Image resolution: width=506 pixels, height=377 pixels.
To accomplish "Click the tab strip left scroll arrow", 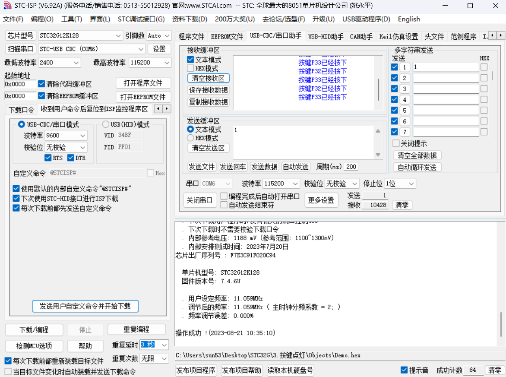I will (492, 35).
